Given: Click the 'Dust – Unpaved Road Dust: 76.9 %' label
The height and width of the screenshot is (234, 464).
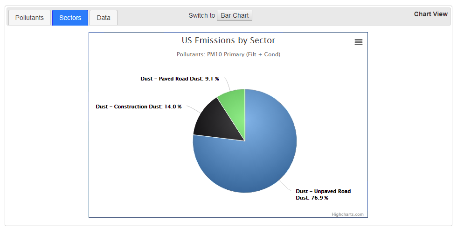Looking at the screenshot, I should coord(323,194).
